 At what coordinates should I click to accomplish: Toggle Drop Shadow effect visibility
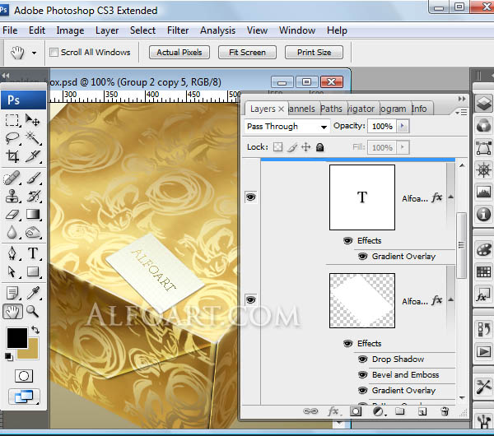pos(362,359)
